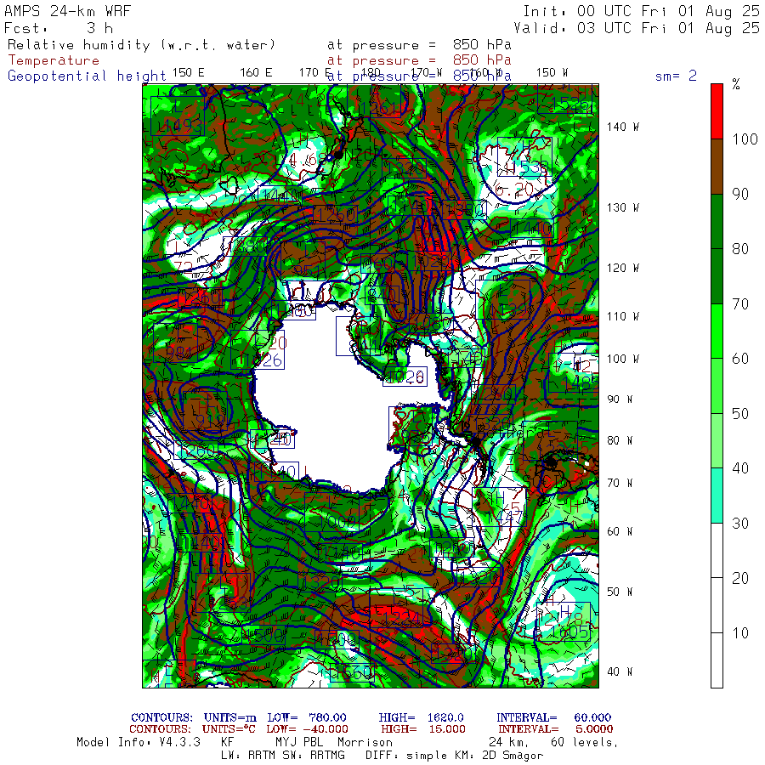The width and height of the screenshot is (765, 765).
Task: Click the 'Fcst: 3 h' forecast hour text
Action: (59, 28)
